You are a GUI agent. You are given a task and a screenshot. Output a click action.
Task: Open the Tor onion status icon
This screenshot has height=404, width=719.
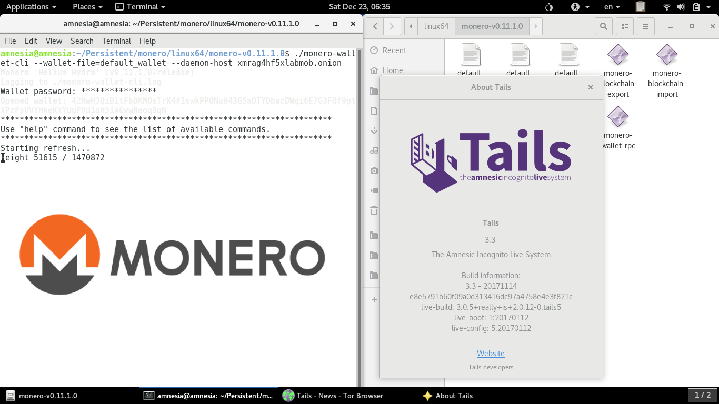[x=549, y=7]
